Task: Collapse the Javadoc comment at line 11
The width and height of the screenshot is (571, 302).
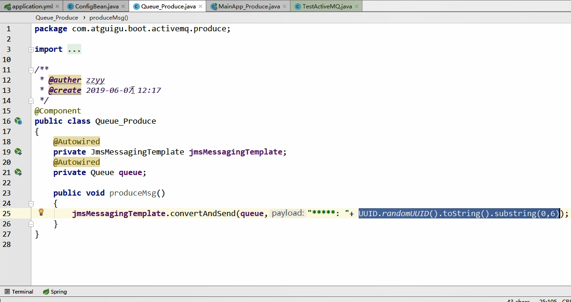Action: tap(31, 70)
